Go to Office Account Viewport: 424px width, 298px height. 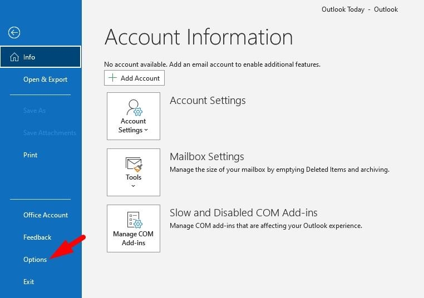pyautogui.click(x=46, y=215)
